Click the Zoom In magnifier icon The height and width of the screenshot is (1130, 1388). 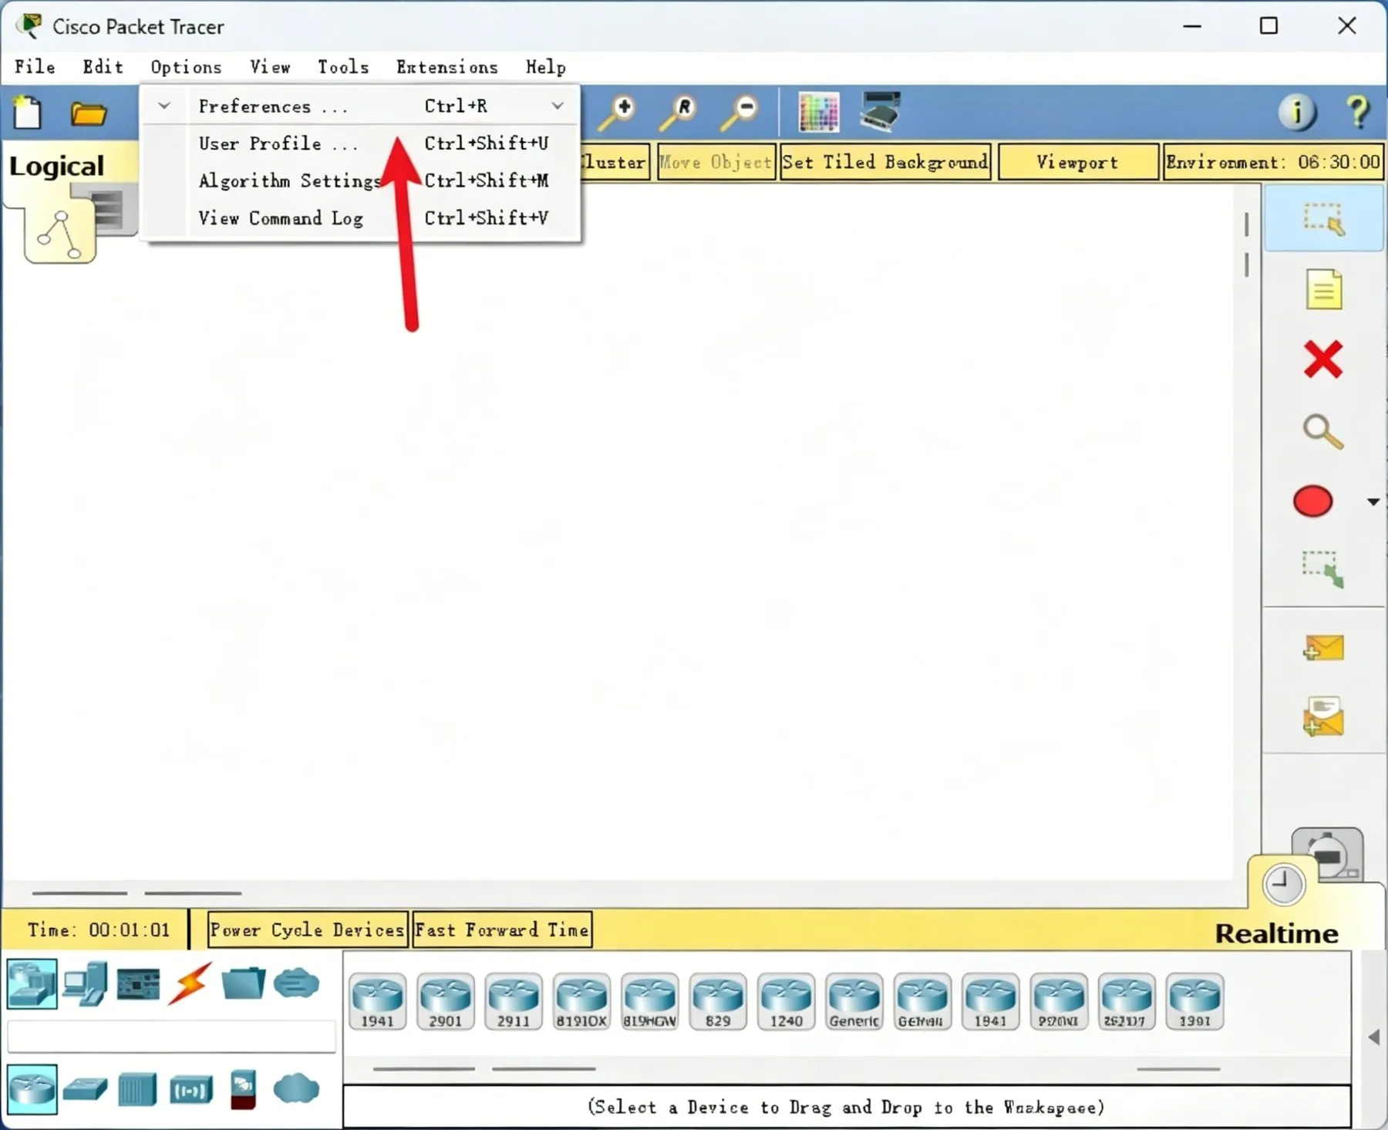click(x=617, y=113)
